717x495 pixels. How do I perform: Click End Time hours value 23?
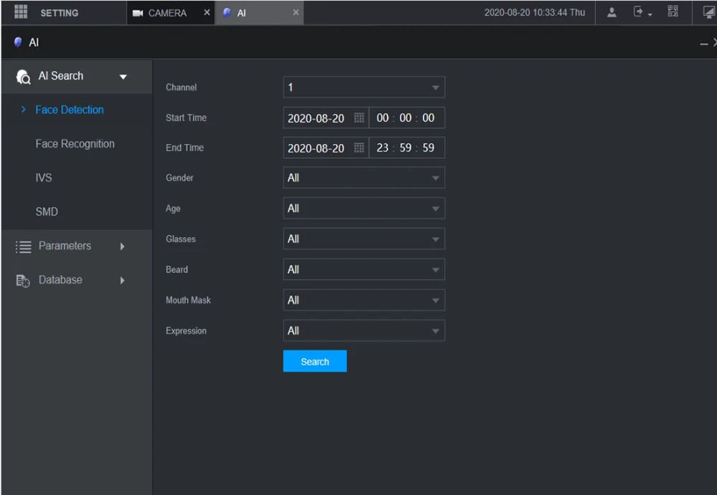383,148
